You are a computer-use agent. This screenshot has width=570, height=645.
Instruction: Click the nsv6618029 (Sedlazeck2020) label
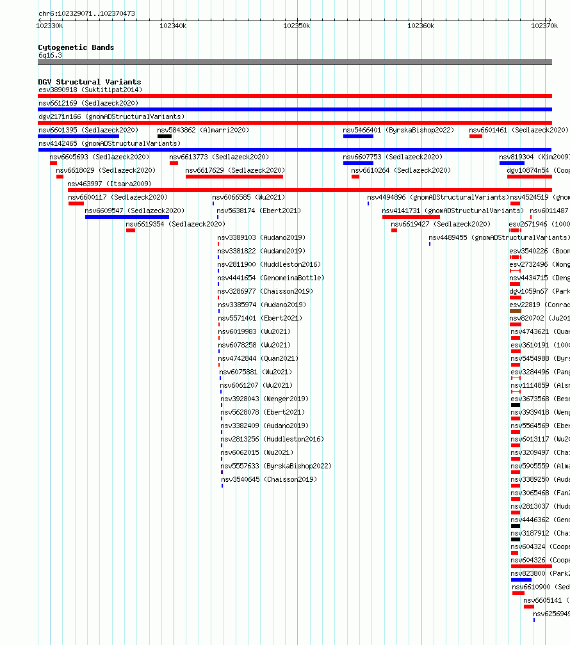click(x=106, y=170)
